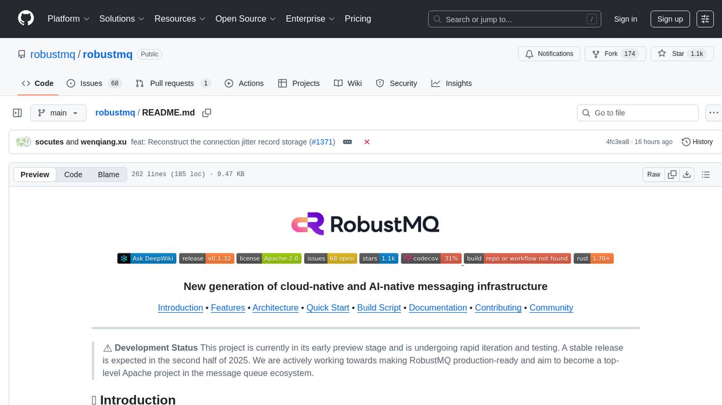Fork the repository
The image size is (722, 405).
coord(615,54)
